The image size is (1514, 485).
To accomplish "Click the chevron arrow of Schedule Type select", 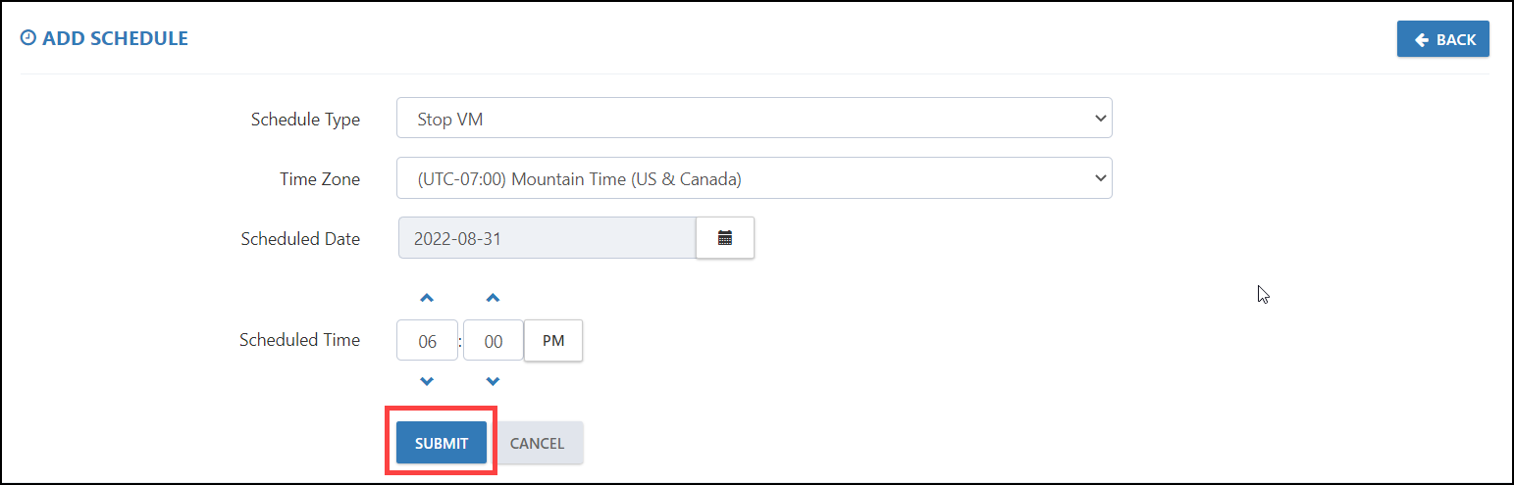I will [x=1099, y=119].
